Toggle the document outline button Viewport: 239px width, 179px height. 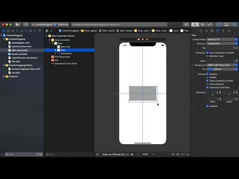(98, 154)
